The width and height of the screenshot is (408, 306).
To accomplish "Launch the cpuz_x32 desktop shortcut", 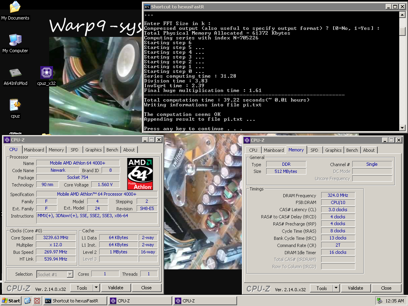I will [x=46, y=76].
